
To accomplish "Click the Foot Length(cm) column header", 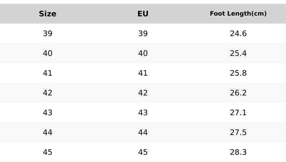I will click(x=238, y=14).
